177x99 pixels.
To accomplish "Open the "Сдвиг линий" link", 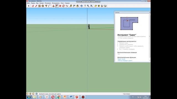I will pos(121,59).
